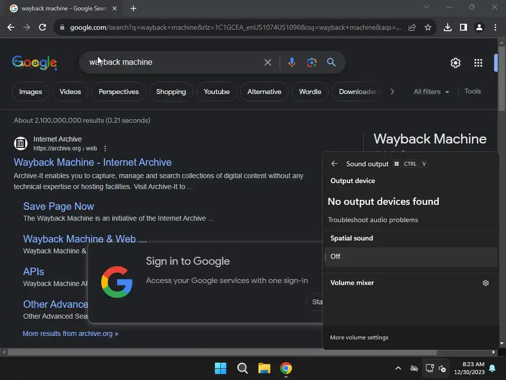The image size is (506, 380).
Task: Open More volume settings
Action: [359, 337]
